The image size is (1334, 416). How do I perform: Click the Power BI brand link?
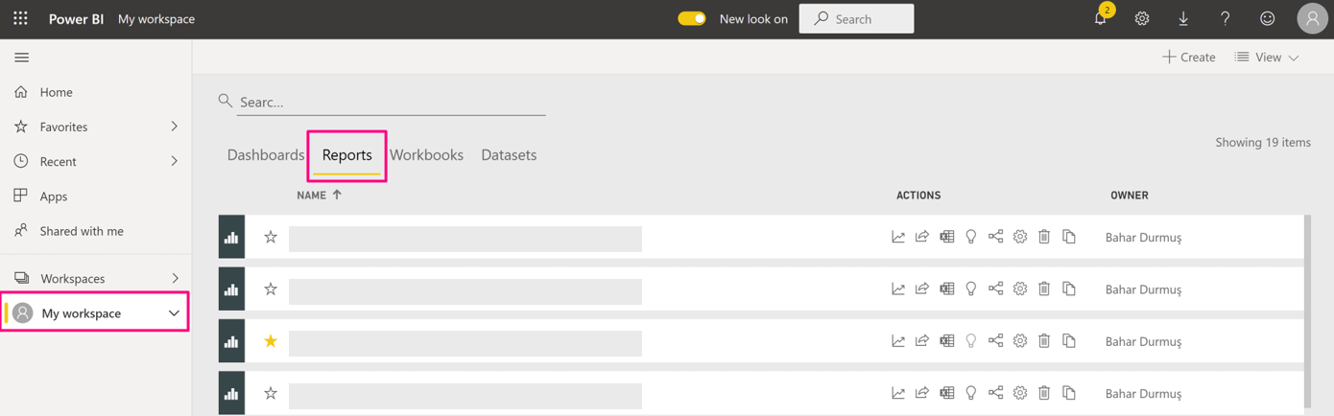pos(76,18)
